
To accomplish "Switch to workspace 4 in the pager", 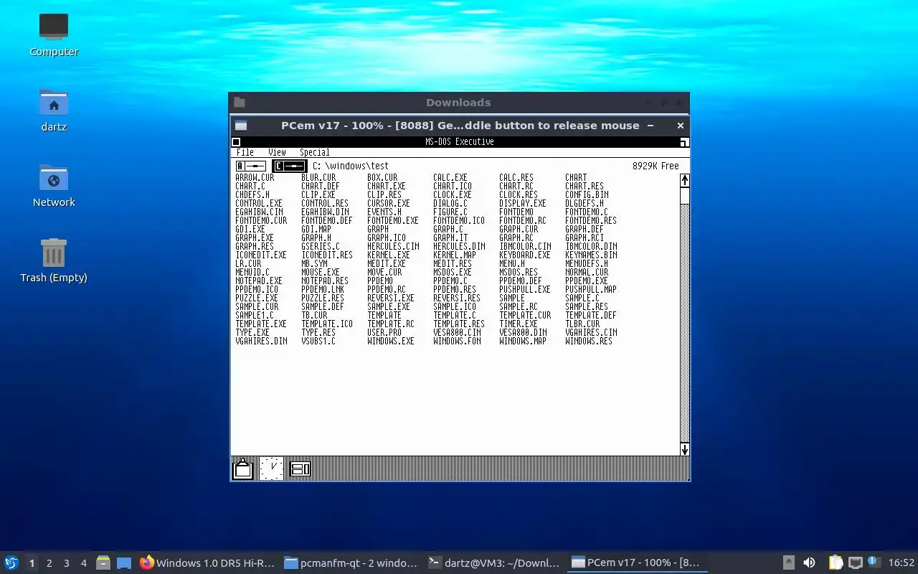I will (84, 563).
